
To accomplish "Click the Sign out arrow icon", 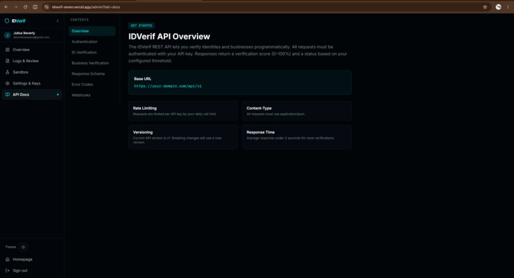I will click(x=8, y=270).
